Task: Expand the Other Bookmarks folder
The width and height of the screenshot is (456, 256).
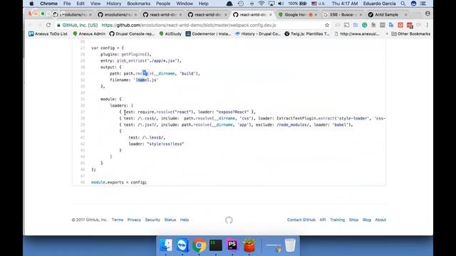Action: coord(411,34)
